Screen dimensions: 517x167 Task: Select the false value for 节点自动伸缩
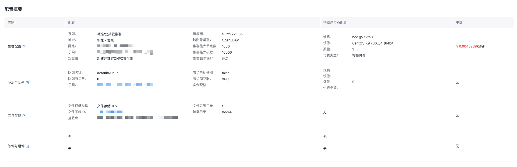tap(225, 73)
